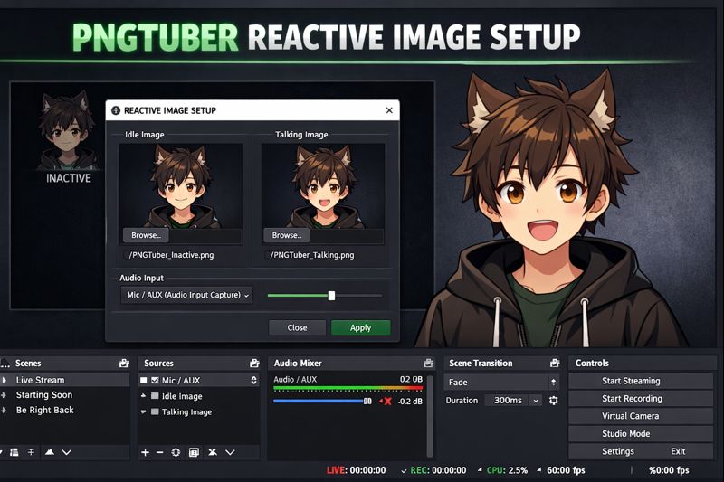Click Browse under the Idle Image

[146, 235]
